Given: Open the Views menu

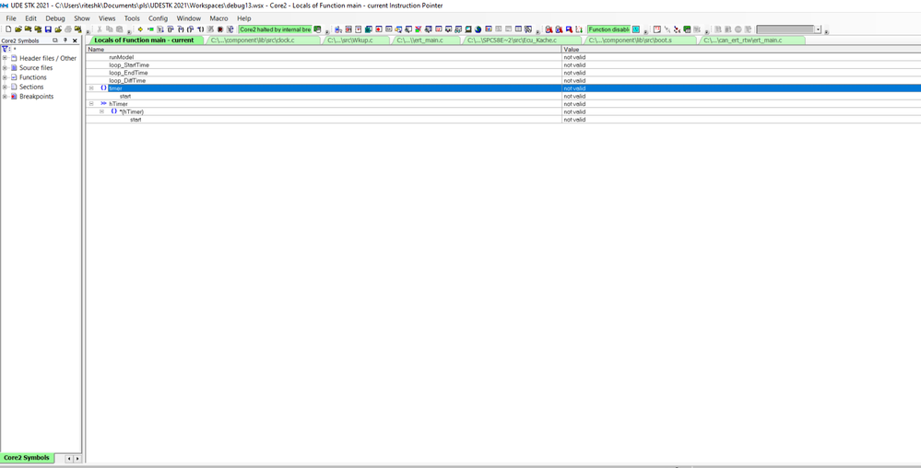Looking at the screenshot, I should [x=107, y=18].
